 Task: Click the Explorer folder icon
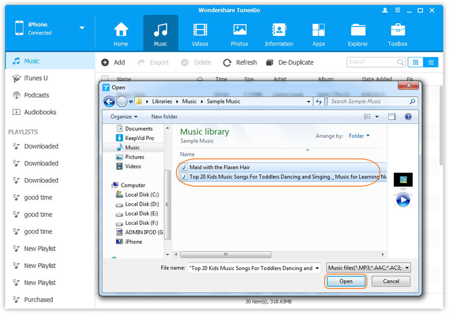358,30
